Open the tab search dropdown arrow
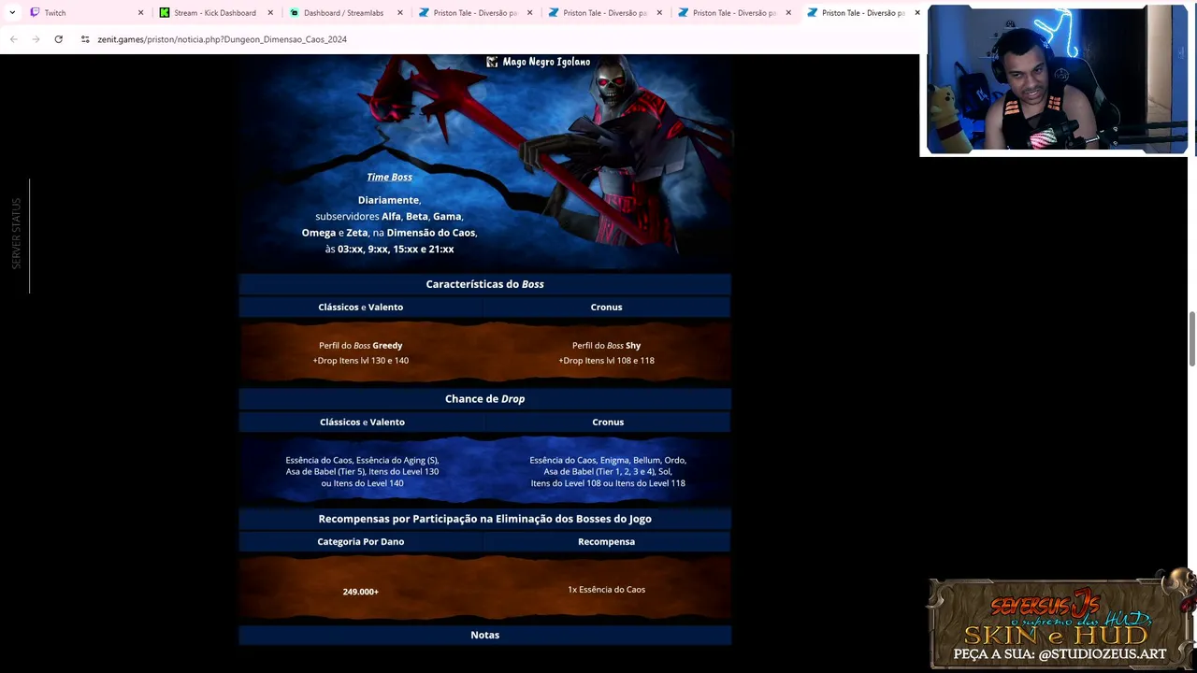Viewport: 1197px width, 673px height. pyautogui.click(x=12, y=13)
